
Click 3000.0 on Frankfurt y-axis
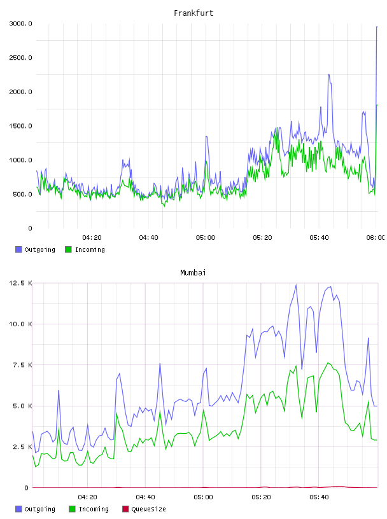(20, 24)
